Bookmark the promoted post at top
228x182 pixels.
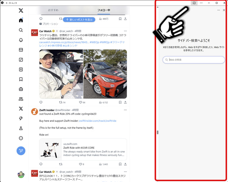coord(120,19)
